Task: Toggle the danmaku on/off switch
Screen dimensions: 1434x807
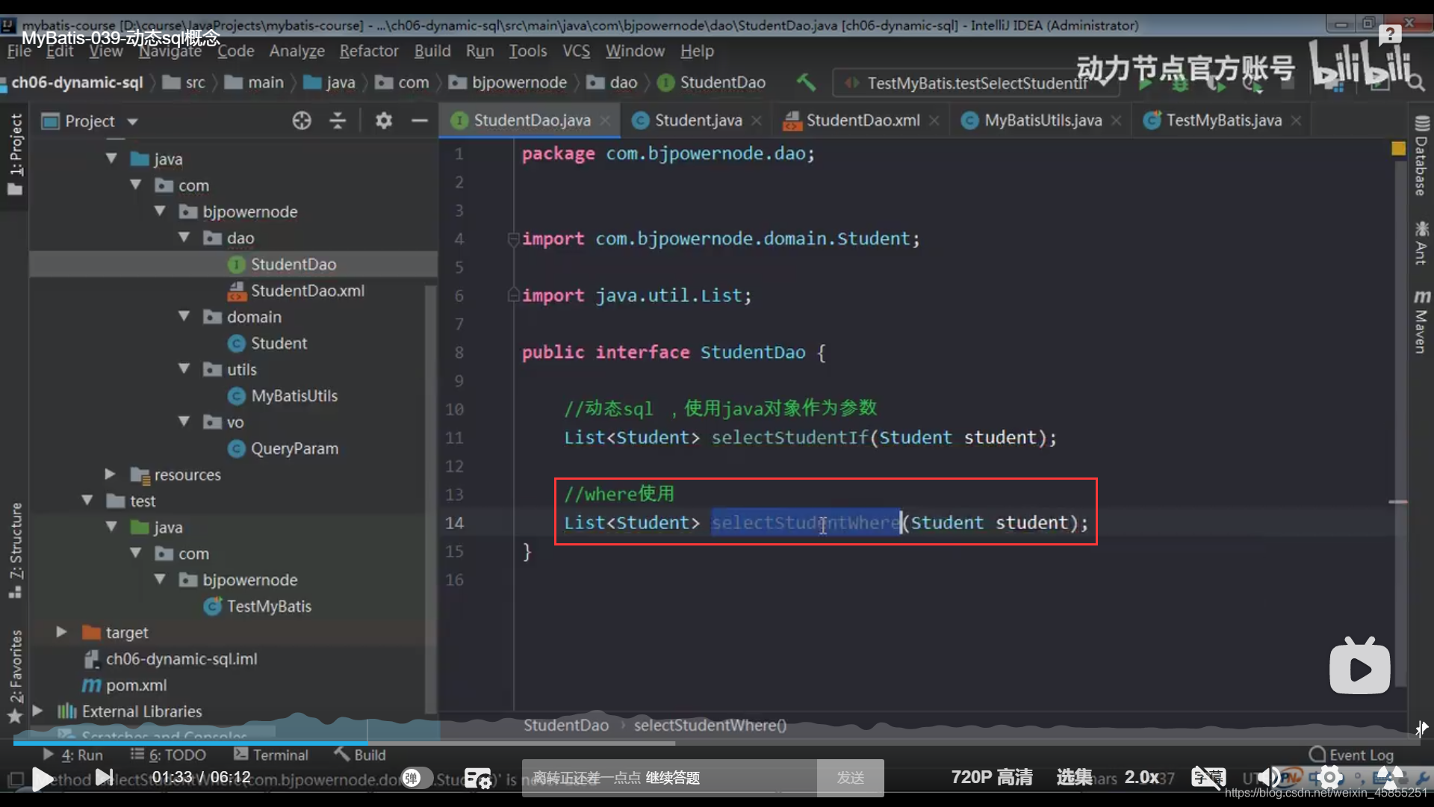Action: click(x=416, y=778)
